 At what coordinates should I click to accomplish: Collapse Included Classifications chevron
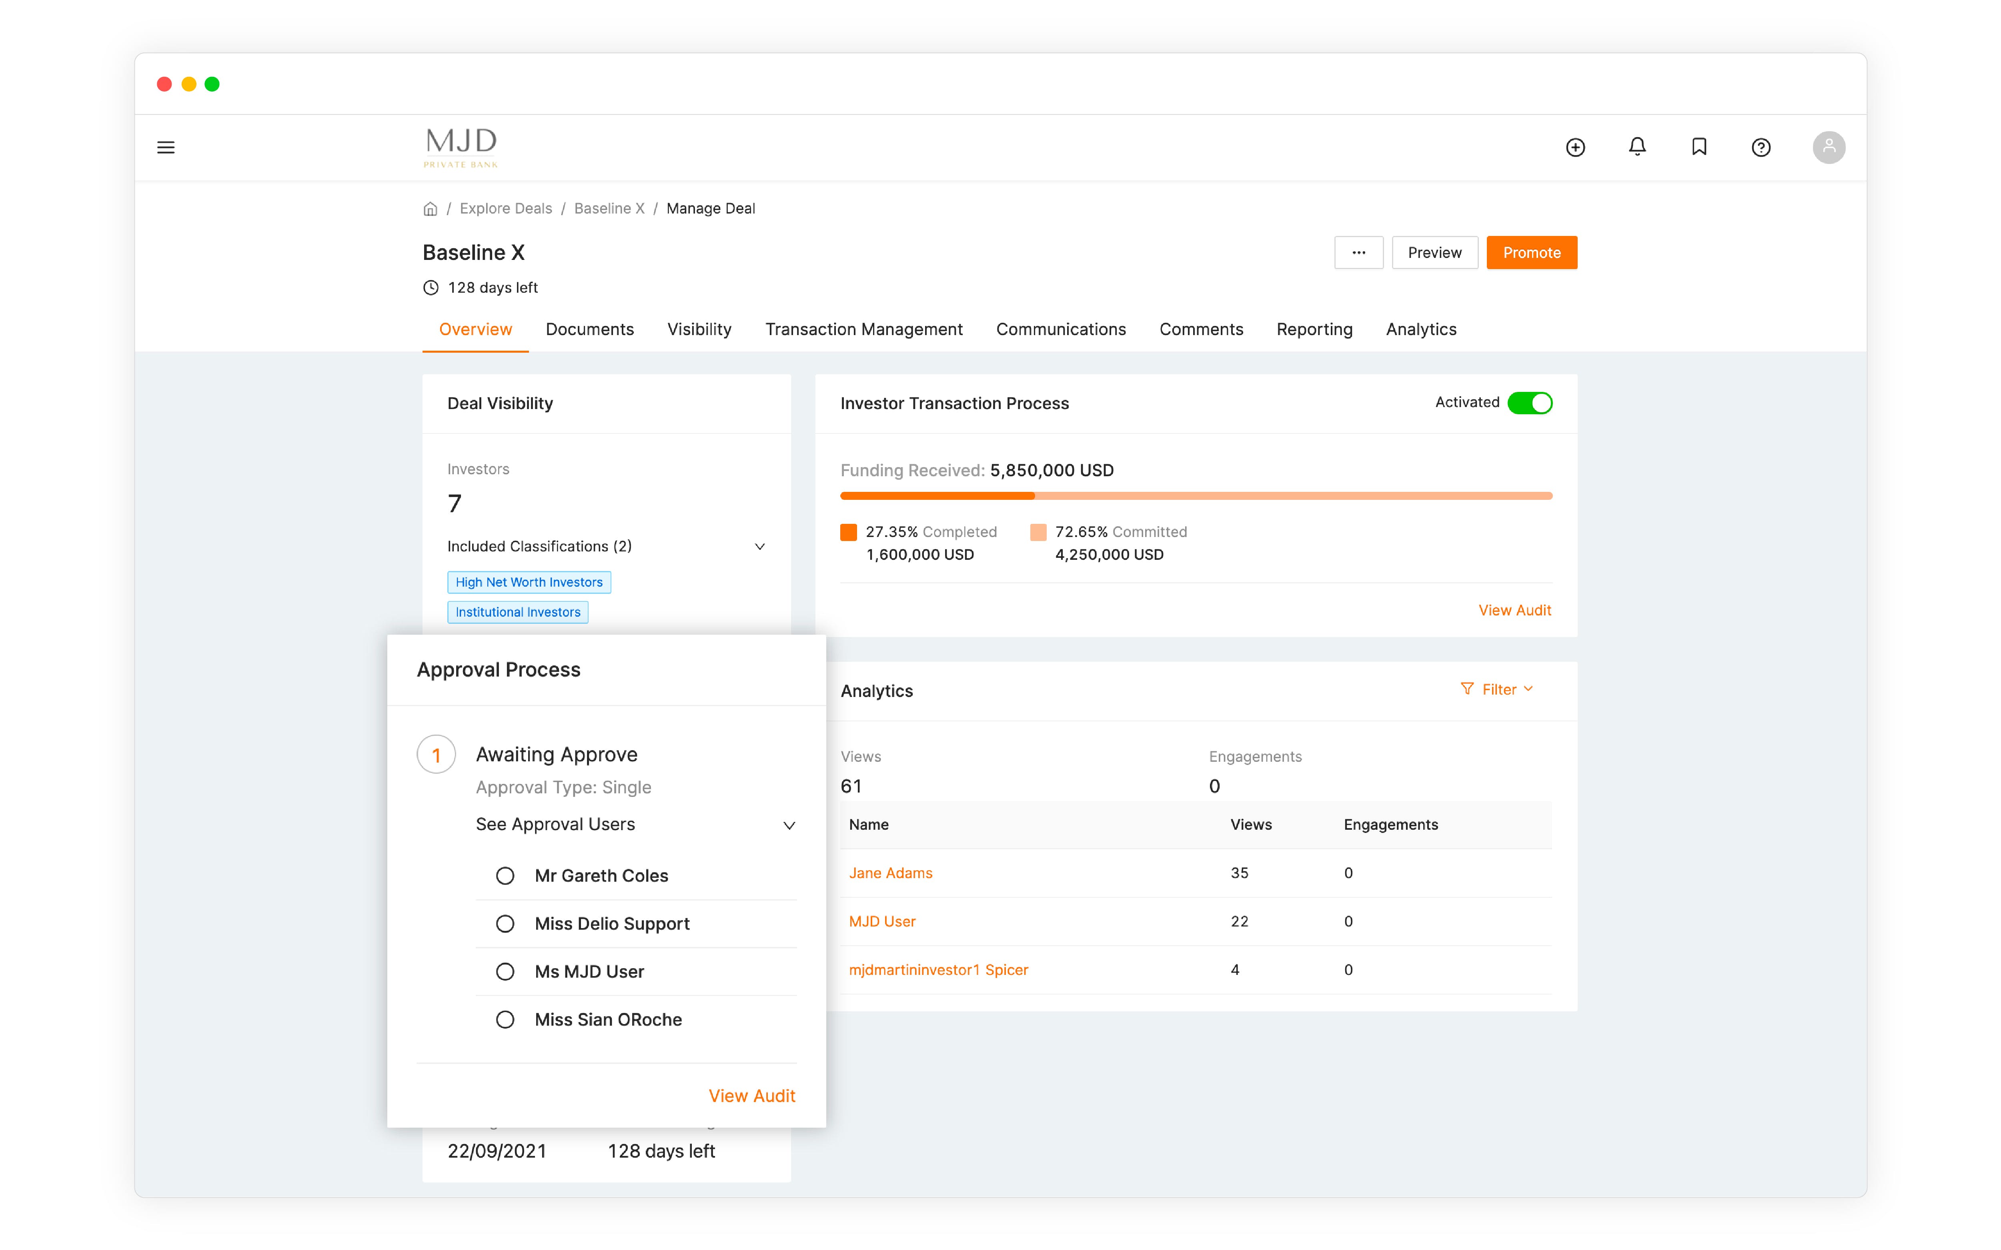pyautogui.click(x=759, y=547)
